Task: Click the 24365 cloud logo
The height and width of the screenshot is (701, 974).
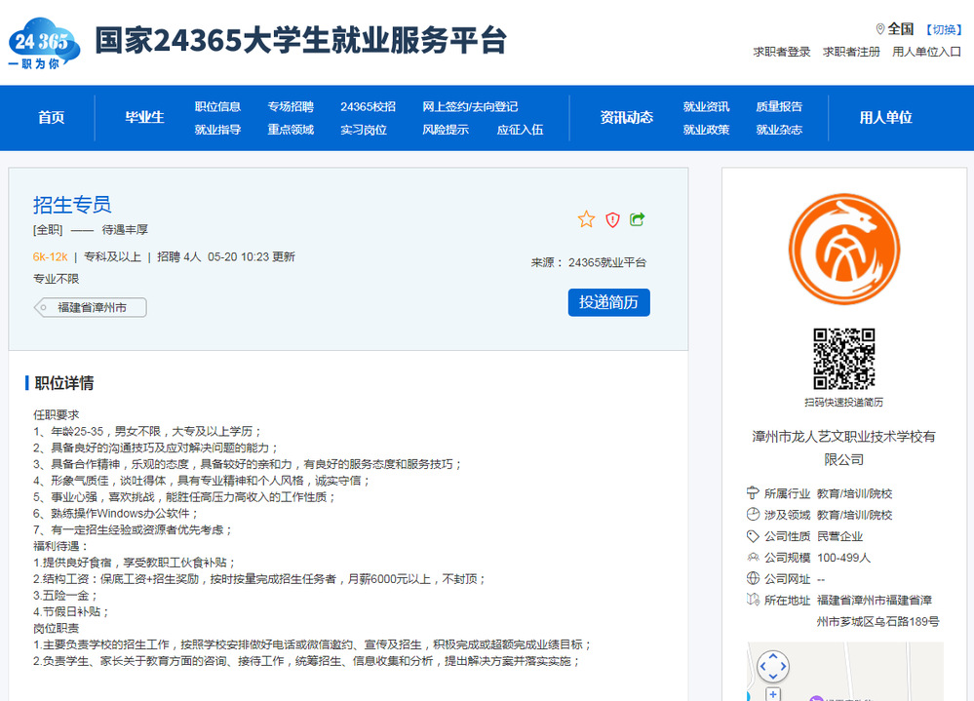Action: (x=40, y=45)
